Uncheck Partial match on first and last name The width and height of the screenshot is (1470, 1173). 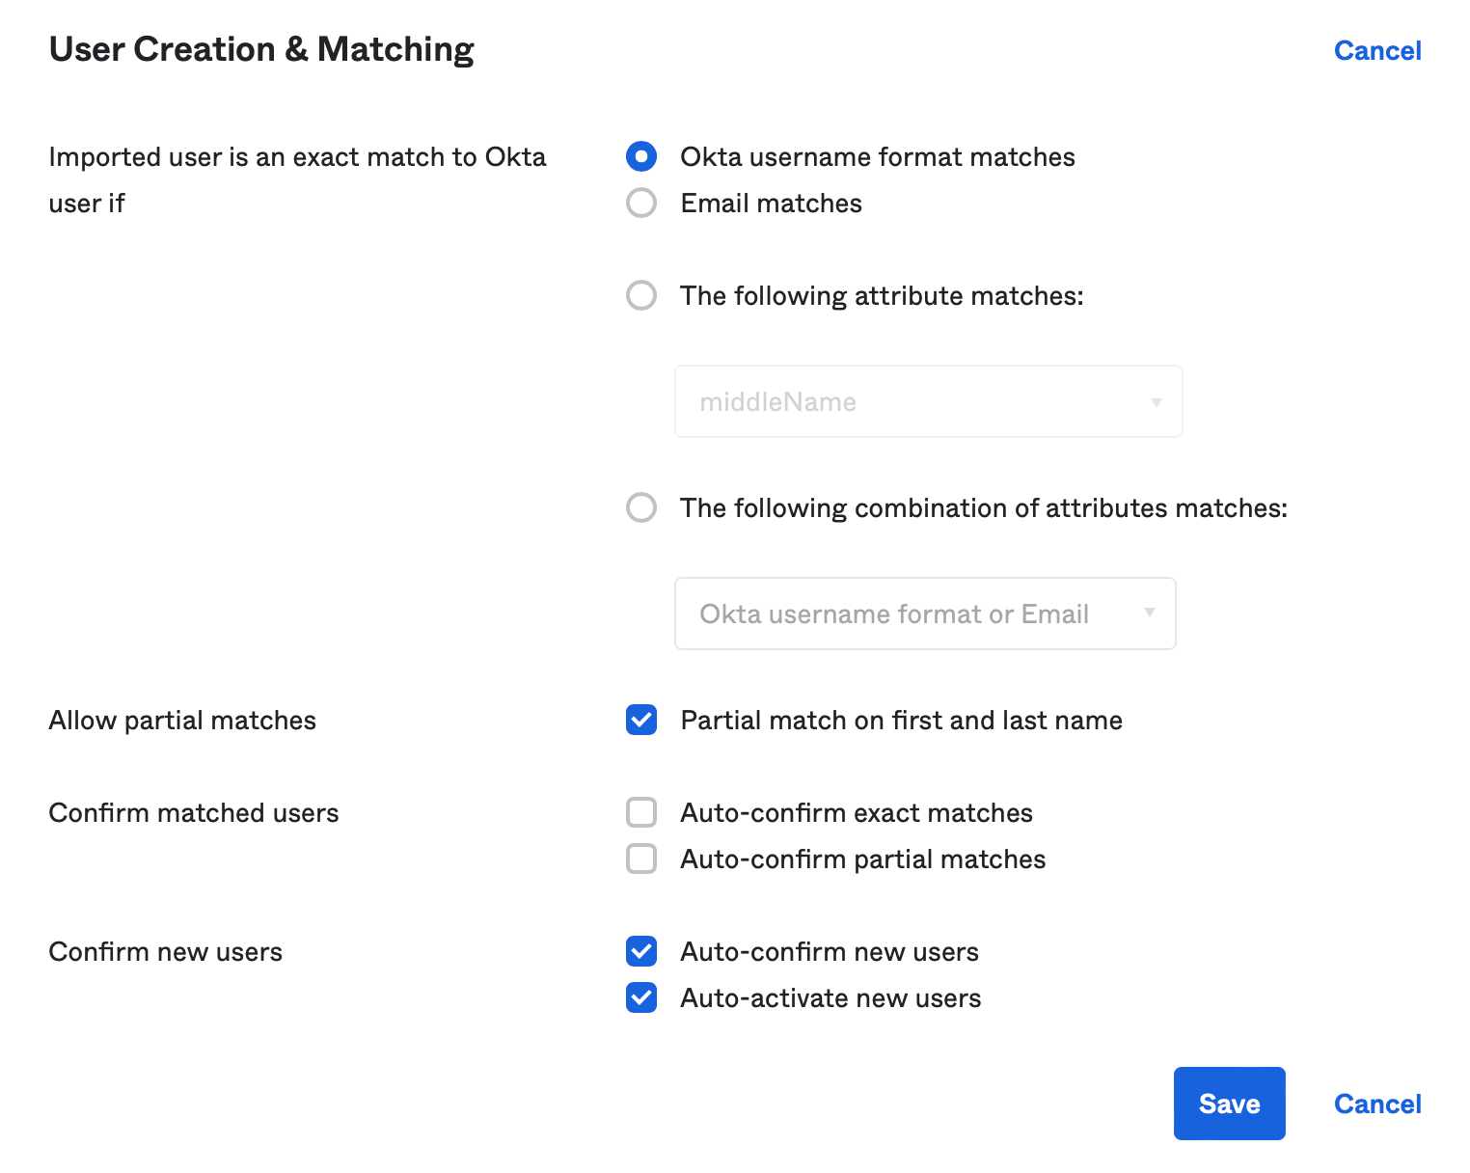(641, 720)
